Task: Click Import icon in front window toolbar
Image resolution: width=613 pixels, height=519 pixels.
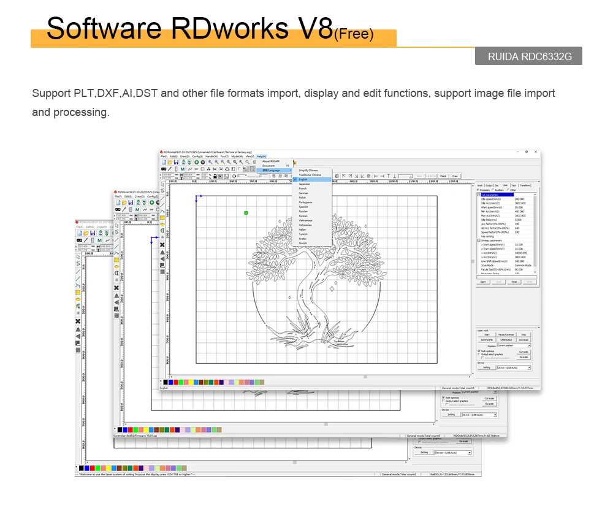Action: click(x=183, y=162)
